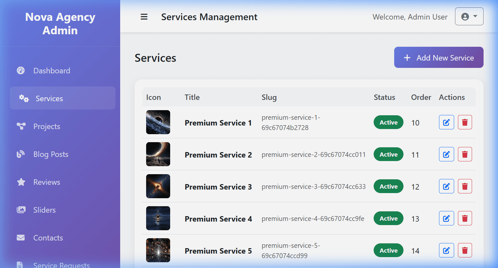Edit Premium Service 3 using pencil icon
Viewport: 498px width, 268px height.
coord(446,186)
